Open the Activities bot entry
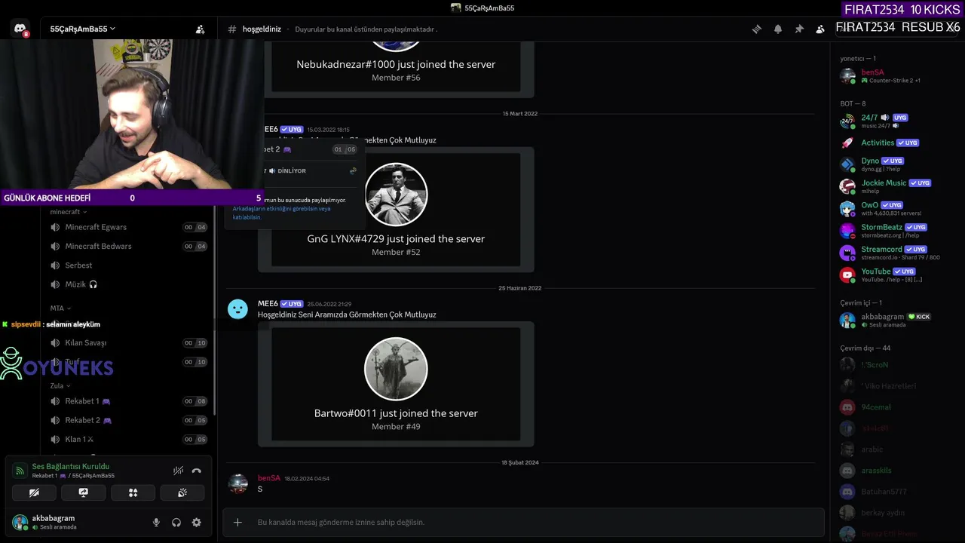This screenshot has height=543, width=965. (897, 143)
